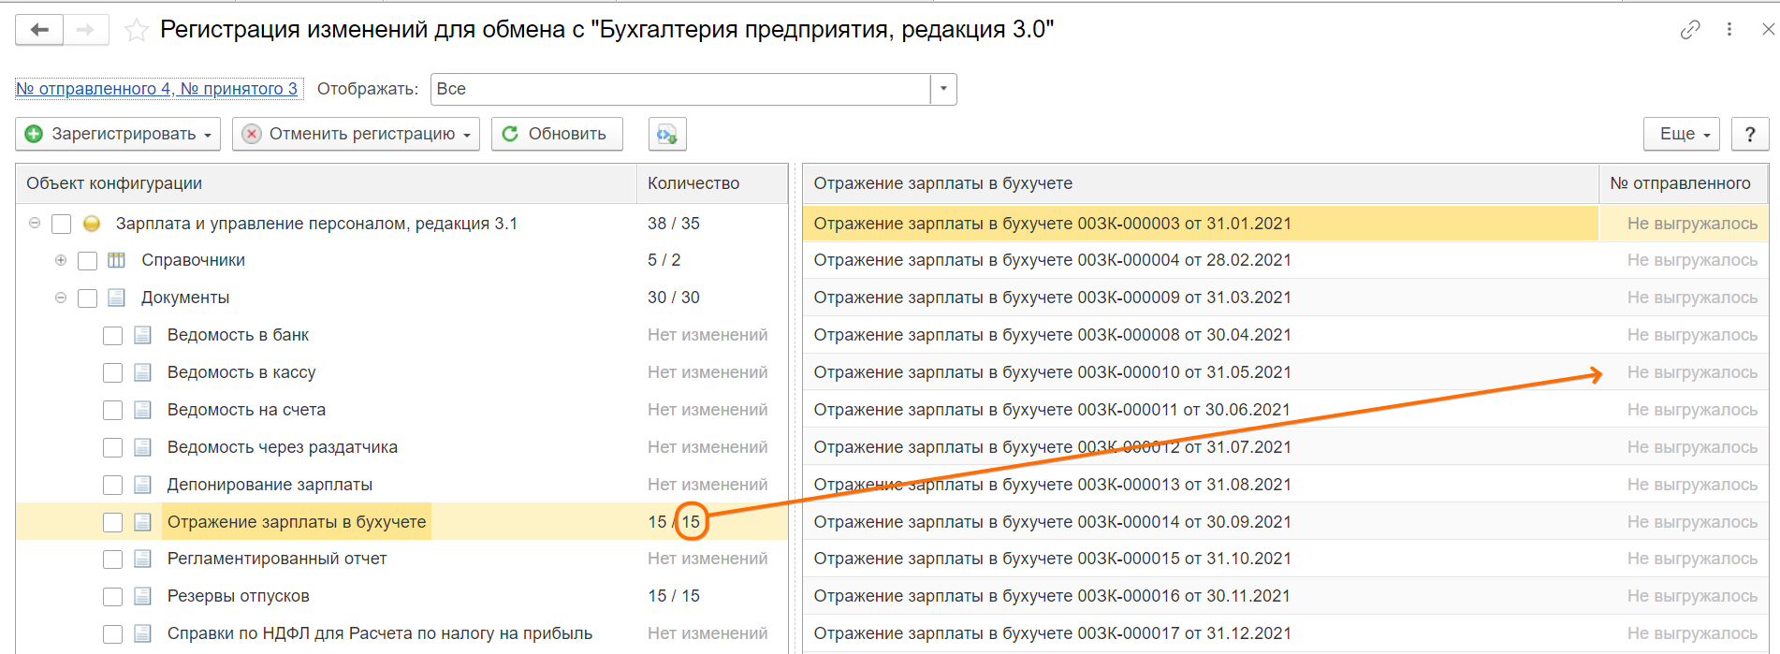
Task: Click the table icon next to Справочники
Action: 117,260
